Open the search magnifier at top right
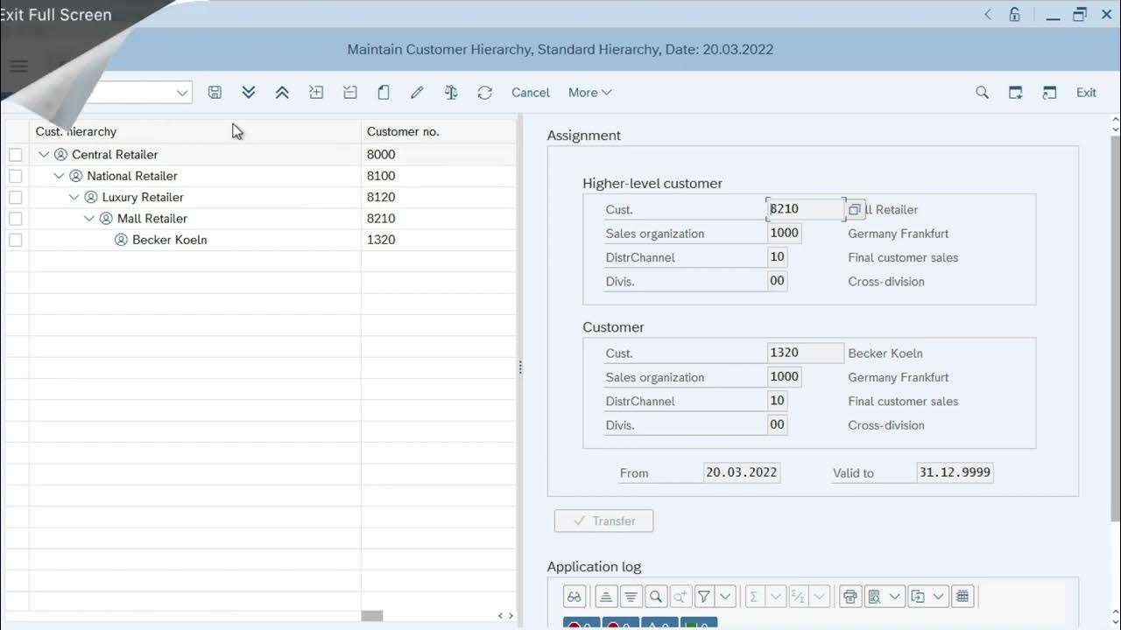Viewport: 1121px width, 630px height. [x=982, y=93]
